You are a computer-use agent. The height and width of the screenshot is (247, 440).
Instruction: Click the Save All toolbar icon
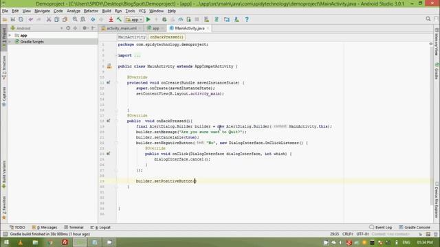pos(13,19)
